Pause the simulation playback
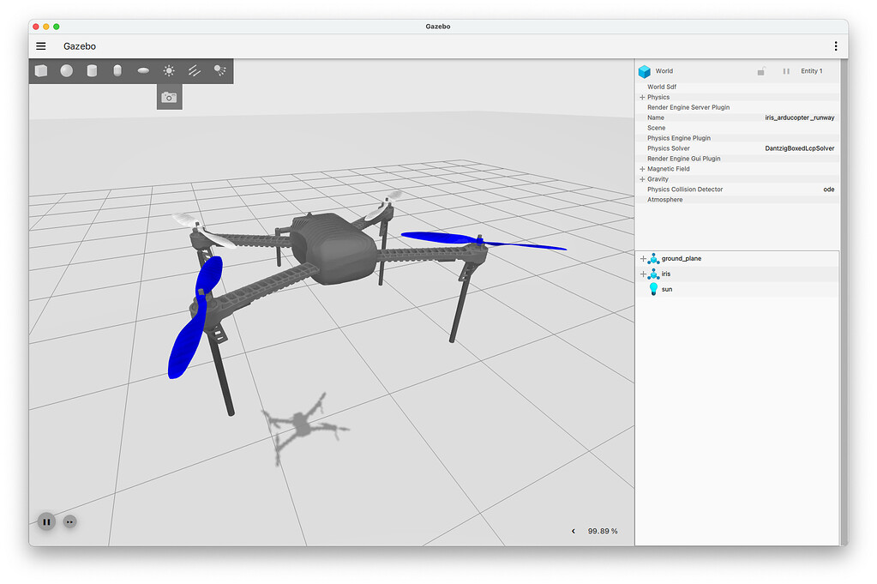 [x=45, y=521]
